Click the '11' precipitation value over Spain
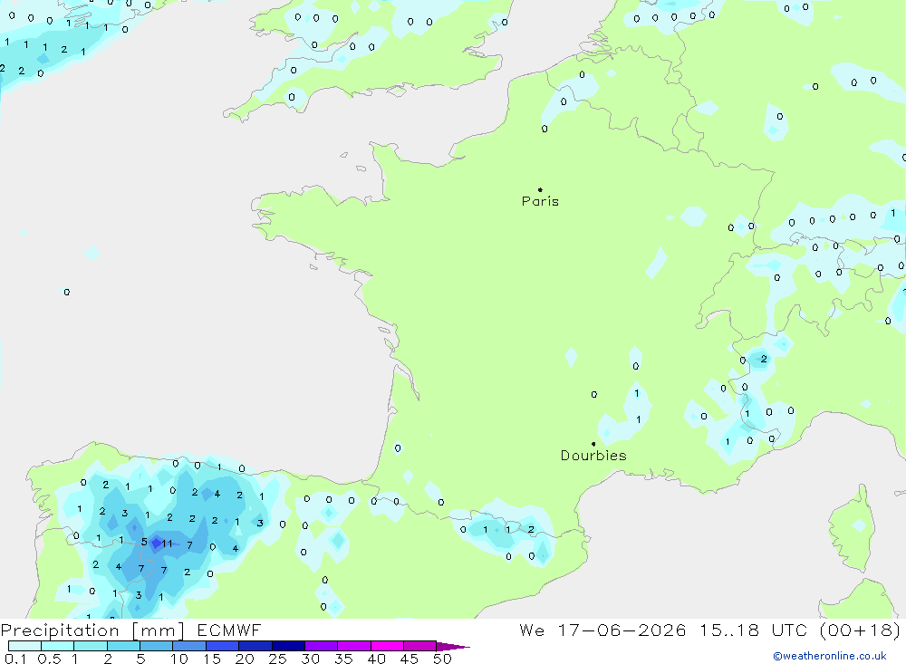This screenshot has width=906, height=664. point(167,544)
